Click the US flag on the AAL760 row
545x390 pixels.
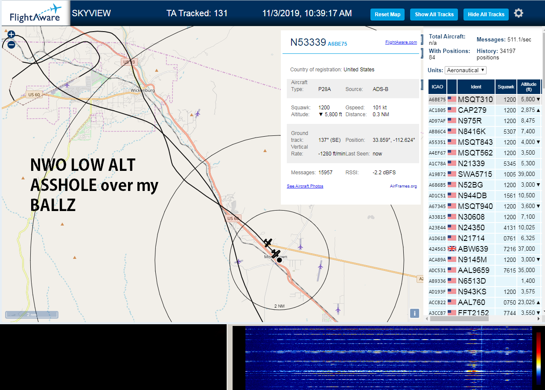[452, 302]
